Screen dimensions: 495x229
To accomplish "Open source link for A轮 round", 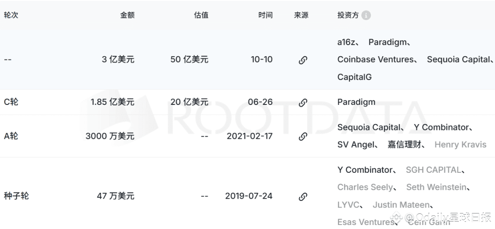I will click(303, 136).
